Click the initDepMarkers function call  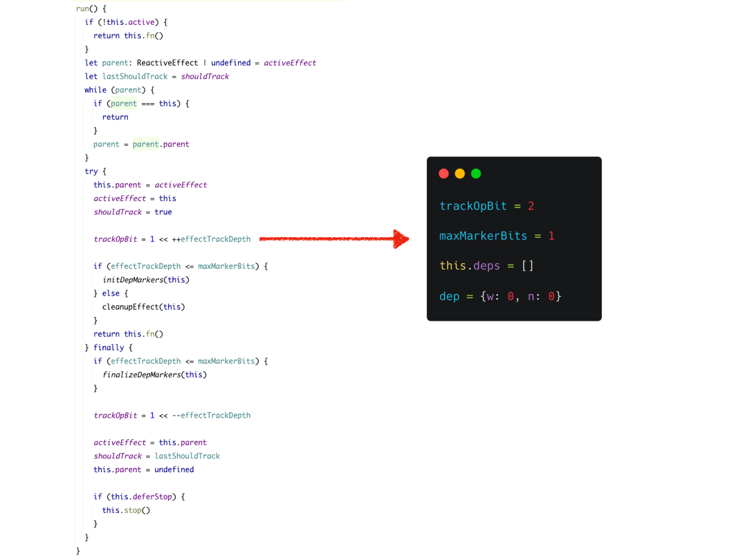(134, 280)
